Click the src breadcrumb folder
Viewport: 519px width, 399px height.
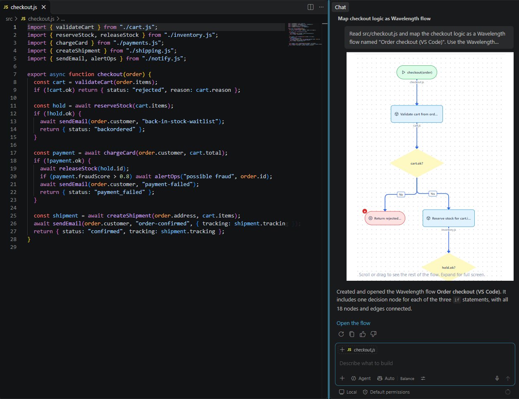pyautogui.click(x=9, y=19)
